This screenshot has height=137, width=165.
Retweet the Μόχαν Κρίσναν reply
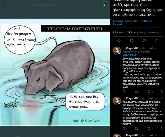click(x=136, y=92)
